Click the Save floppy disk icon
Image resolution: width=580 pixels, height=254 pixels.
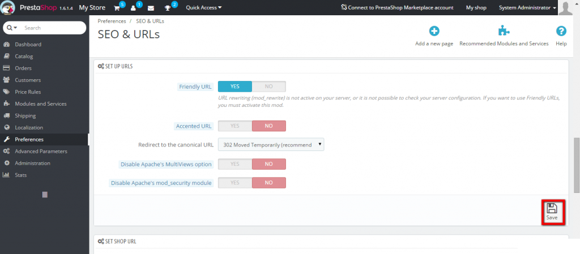coord(552,208)
